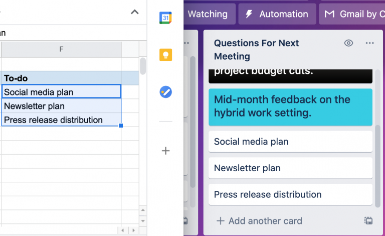The height and width of the screenshot is (236, 385).
Task: Toggle eye watch icon on Questions list
Action: 349,43
